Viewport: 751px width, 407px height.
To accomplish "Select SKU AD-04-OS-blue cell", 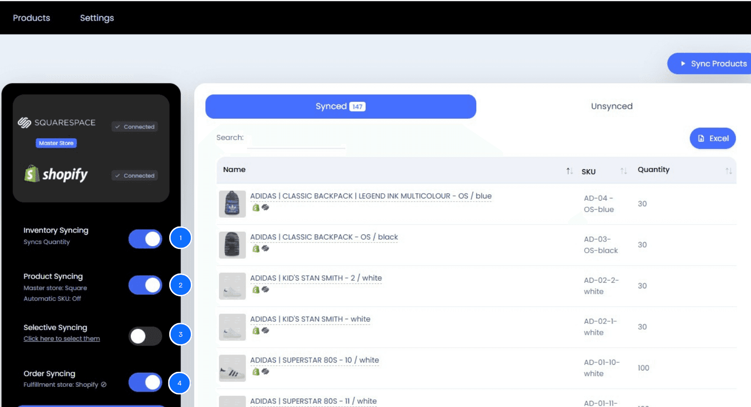I will (x=599, y=203).
